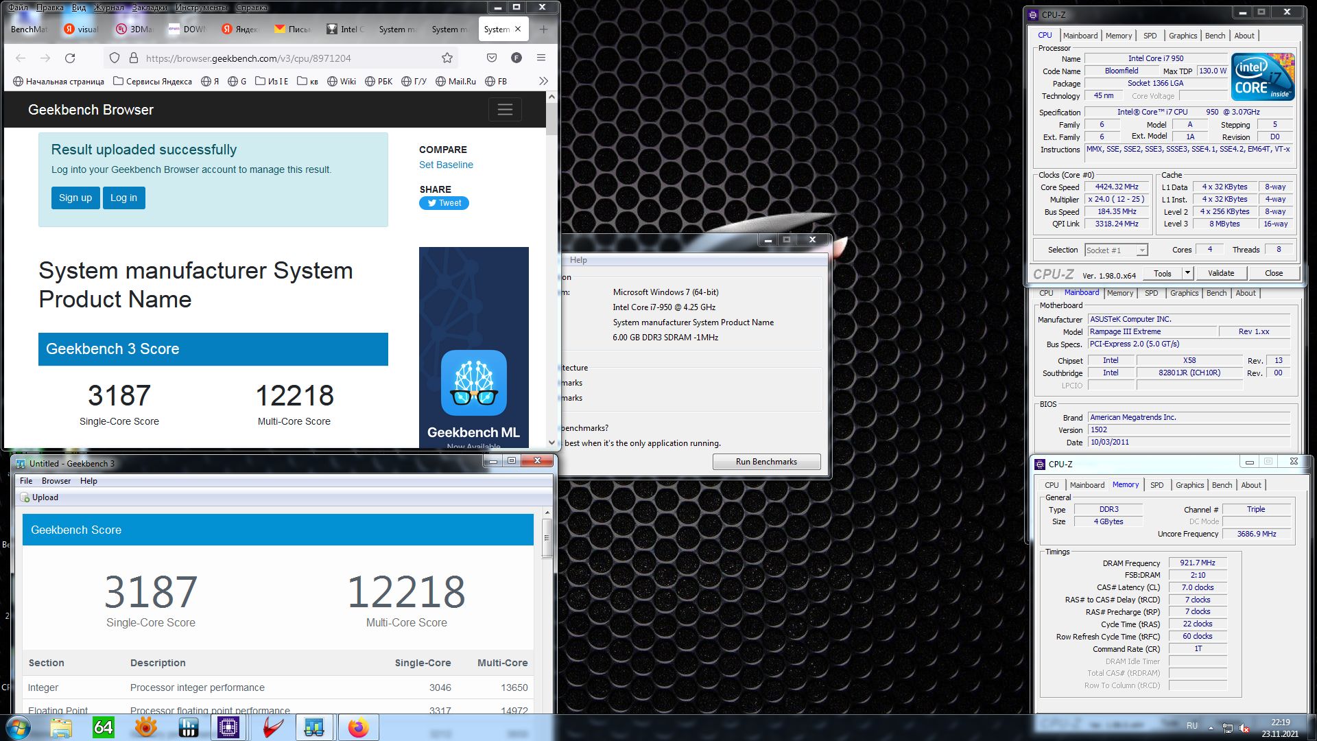Open the Graphics tab in top CPU-Z window
Screen dimensions: 1317x741
coord(1183,36)
